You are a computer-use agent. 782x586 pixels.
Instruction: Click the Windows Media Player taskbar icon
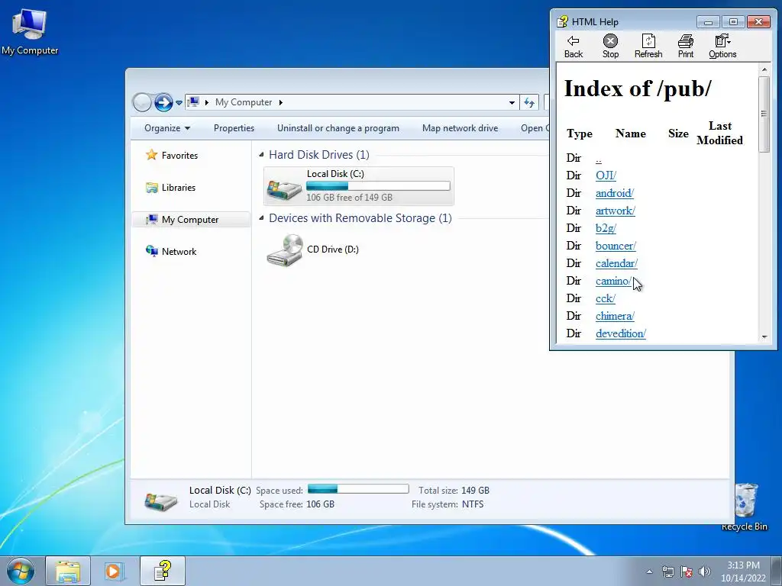pos(114,571)
